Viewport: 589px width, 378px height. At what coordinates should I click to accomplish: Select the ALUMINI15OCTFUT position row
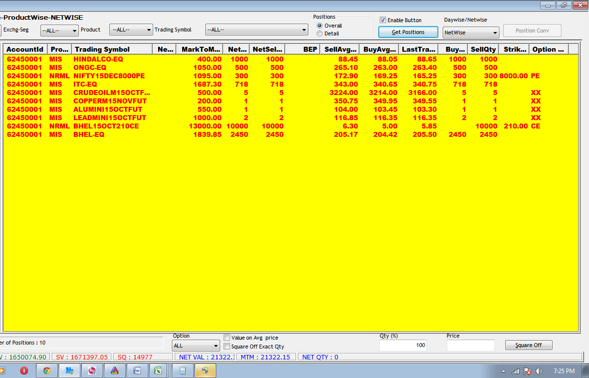click(291, 109)
